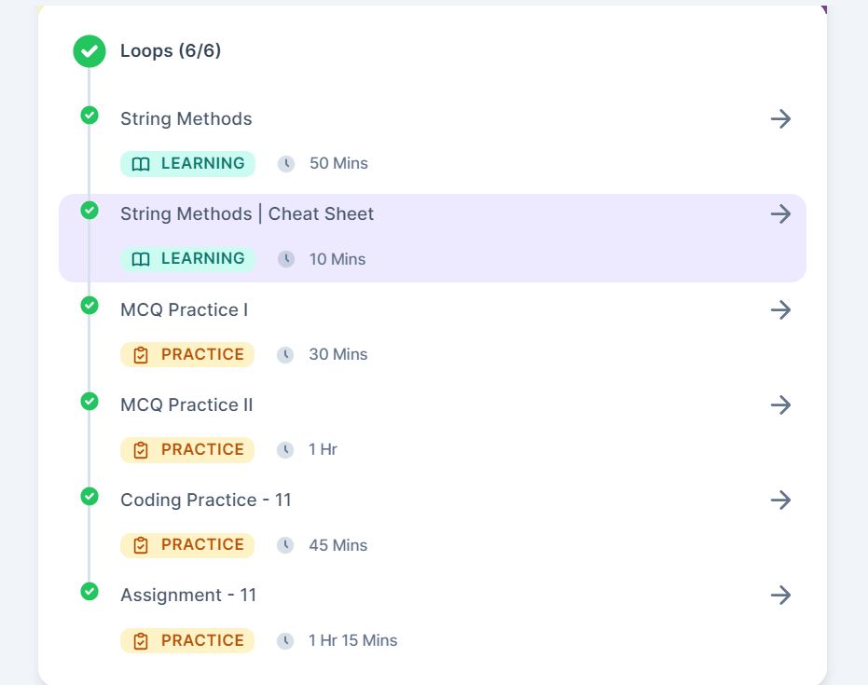The height and width of the screenshot is (685, 868).
Task: Click the arrow next to Coding Practice - 11
Action: click(780, 500)
